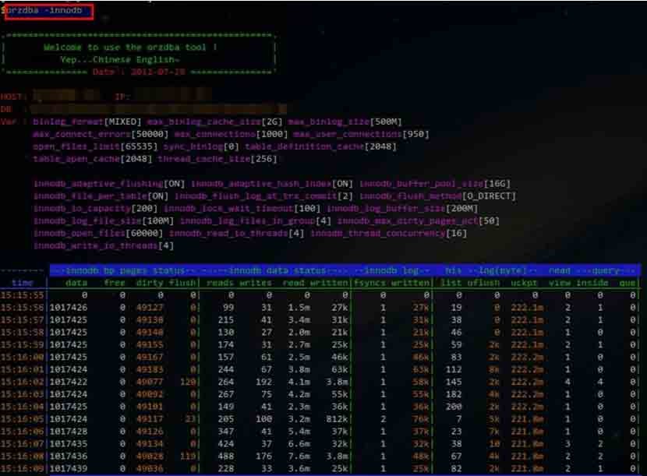Click the 'Welcome to use the orzdba tool' banner

click(x=130, y=48)
